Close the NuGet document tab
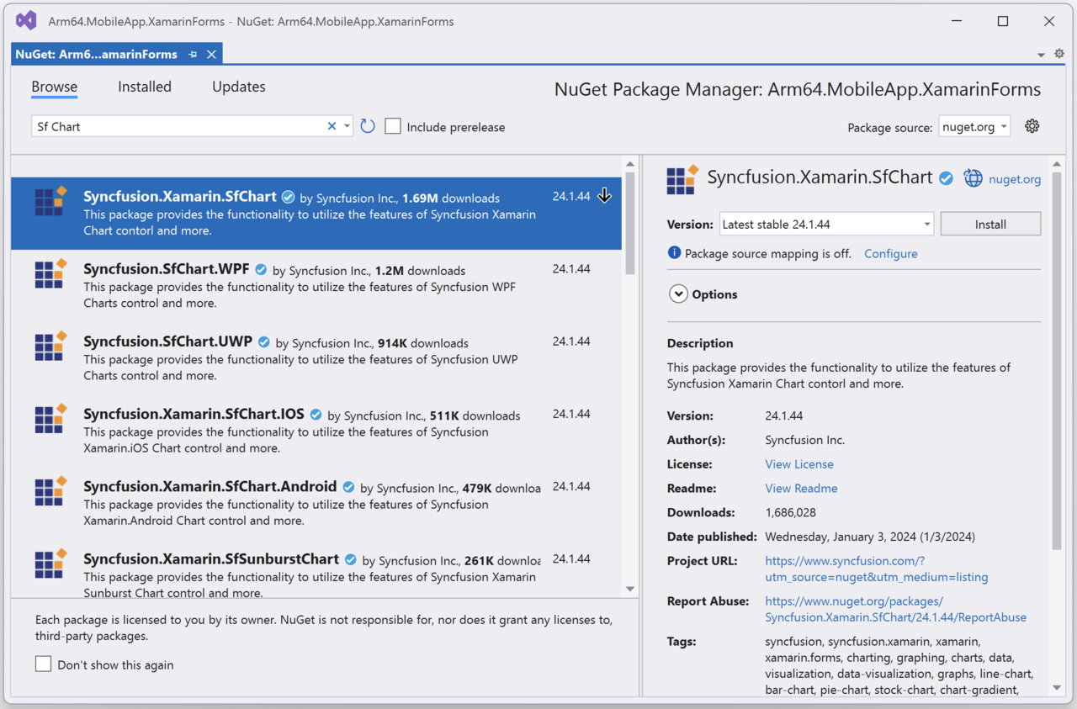This screenshot has height=709, width=1077. click(x=212, y=55)
